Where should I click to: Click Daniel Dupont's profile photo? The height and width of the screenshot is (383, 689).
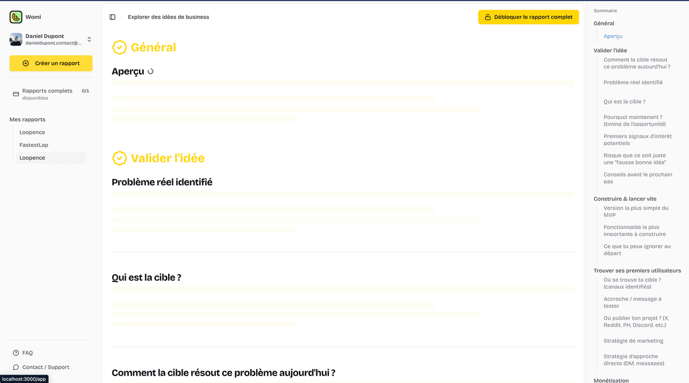point(16,38)
